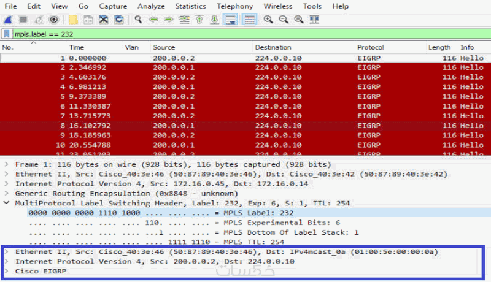Screen dimensions: 491x282
Task: Select packet 2 at time 2.346992
Action: [x=245, y=67]
